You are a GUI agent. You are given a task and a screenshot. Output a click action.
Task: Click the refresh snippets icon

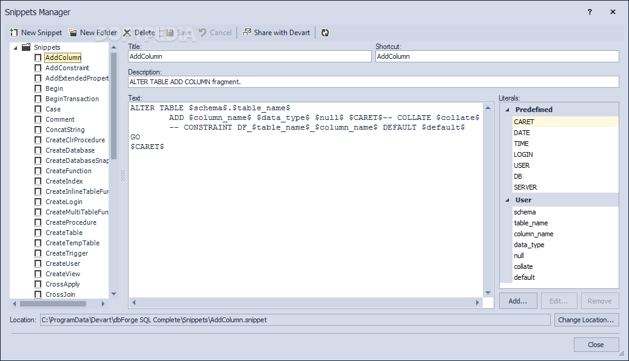tap(325, 33)
